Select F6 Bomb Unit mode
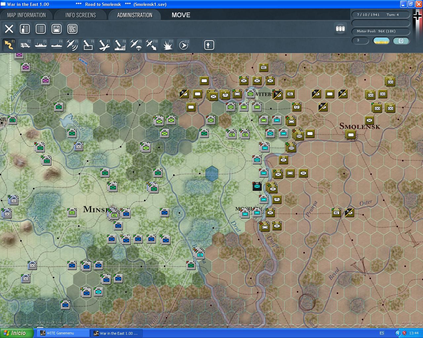The image size is (423, 338). point(88,45)
